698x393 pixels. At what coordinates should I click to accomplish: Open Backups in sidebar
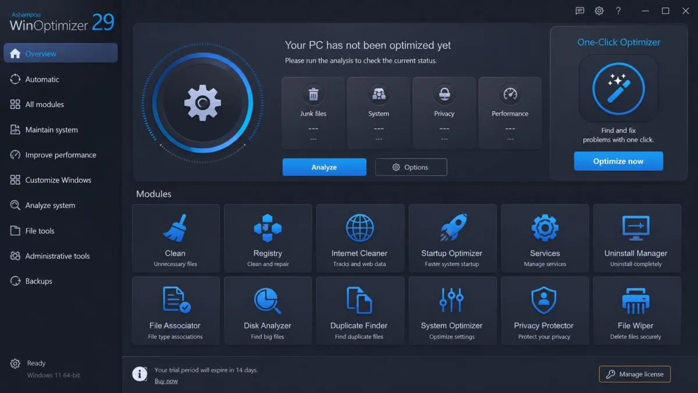[x=60, y=281]
